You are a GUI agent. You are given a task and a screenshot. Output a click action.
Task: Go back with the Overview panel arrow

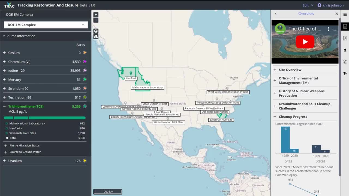click(x=276, y=14)
